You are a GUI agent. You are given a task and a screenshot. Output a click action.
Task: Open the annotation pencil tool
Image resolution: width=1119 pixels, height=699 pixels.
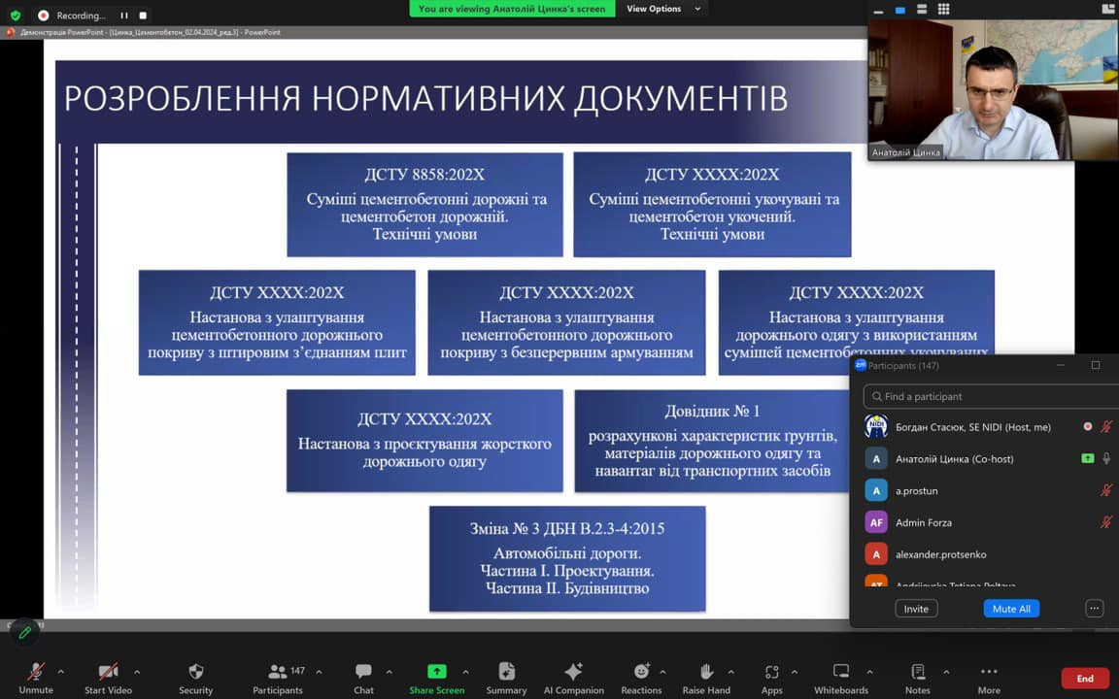(x=25, y=632)
